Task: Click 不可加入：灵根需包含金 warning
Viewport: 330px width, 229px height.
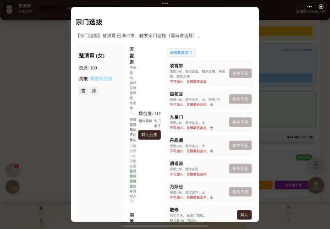Action: [188, 82]
